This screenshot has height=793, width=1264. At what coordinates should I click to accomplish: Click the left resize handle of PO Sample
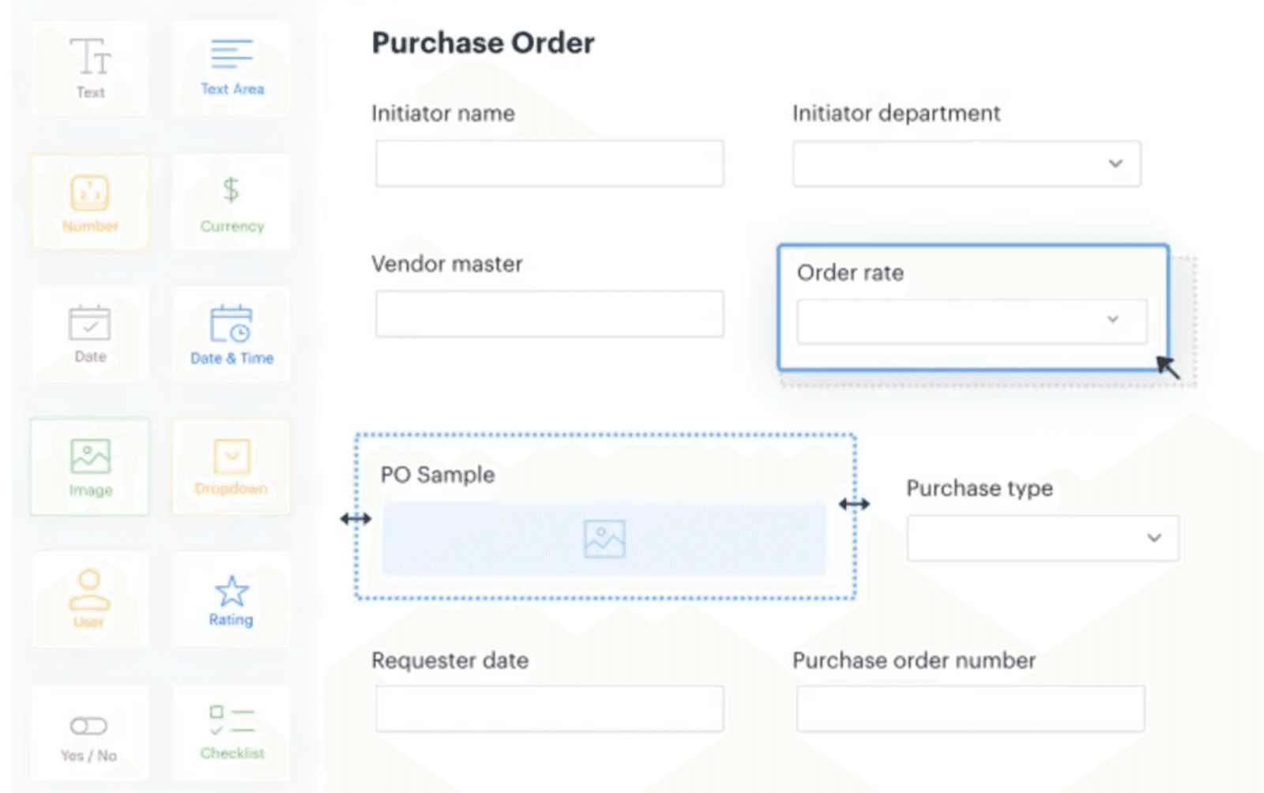(x=355, y=519)
